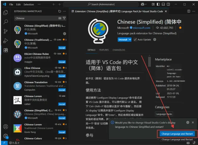Open the errors and warnings status item
Viewport: 198px width, 145px height.
click(x=14, y=143)
